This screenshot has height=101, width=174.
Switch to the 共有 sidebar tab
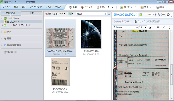(x=32, y=13)
